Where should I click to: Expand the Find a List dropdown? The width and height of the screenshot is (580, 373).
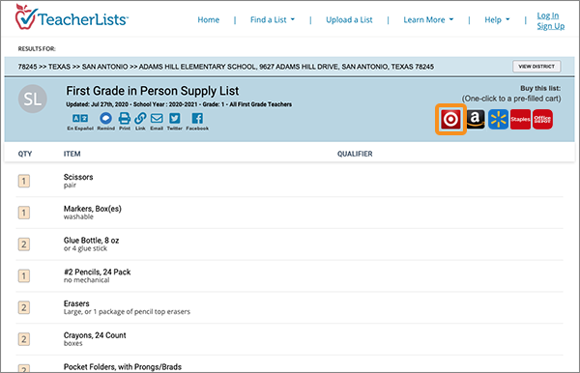click(273, 19)
